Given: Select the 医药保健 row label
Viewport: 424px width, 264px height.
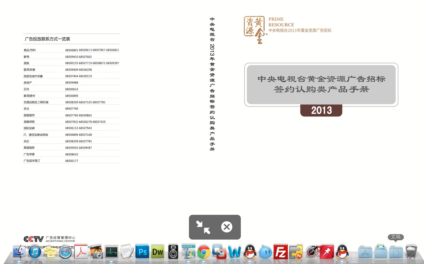Looking at the screenshot, I should 30,70.
